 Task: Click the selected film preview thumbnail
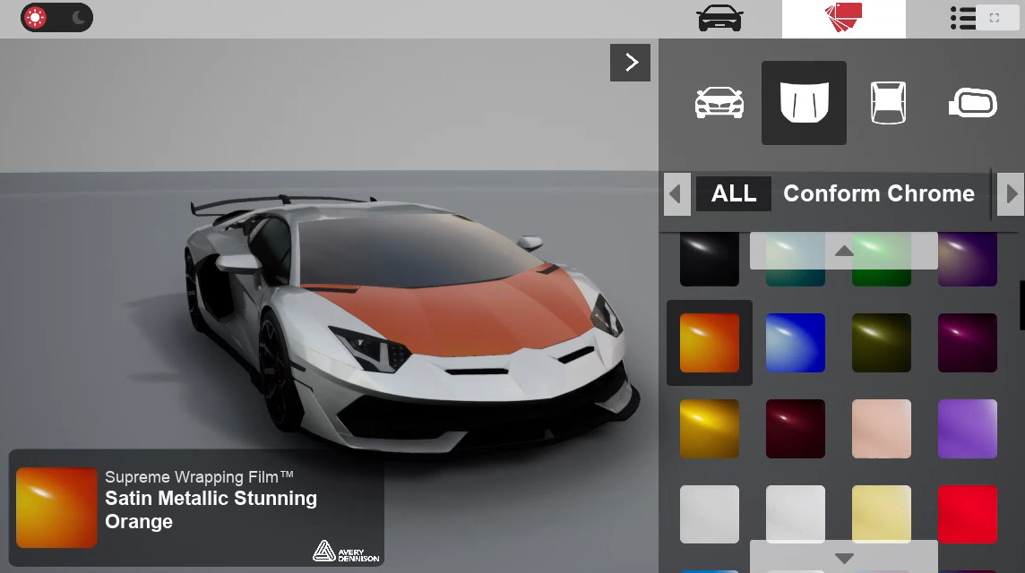[56, 508]
